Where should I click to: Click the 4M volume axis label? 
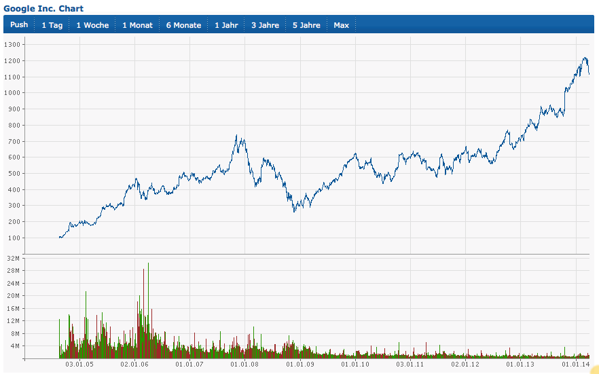(x=15, y=345)
